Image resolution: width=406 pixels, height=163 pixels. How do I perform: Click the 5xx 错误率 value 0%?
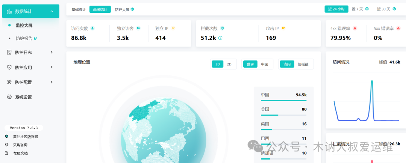pos(378,38)
